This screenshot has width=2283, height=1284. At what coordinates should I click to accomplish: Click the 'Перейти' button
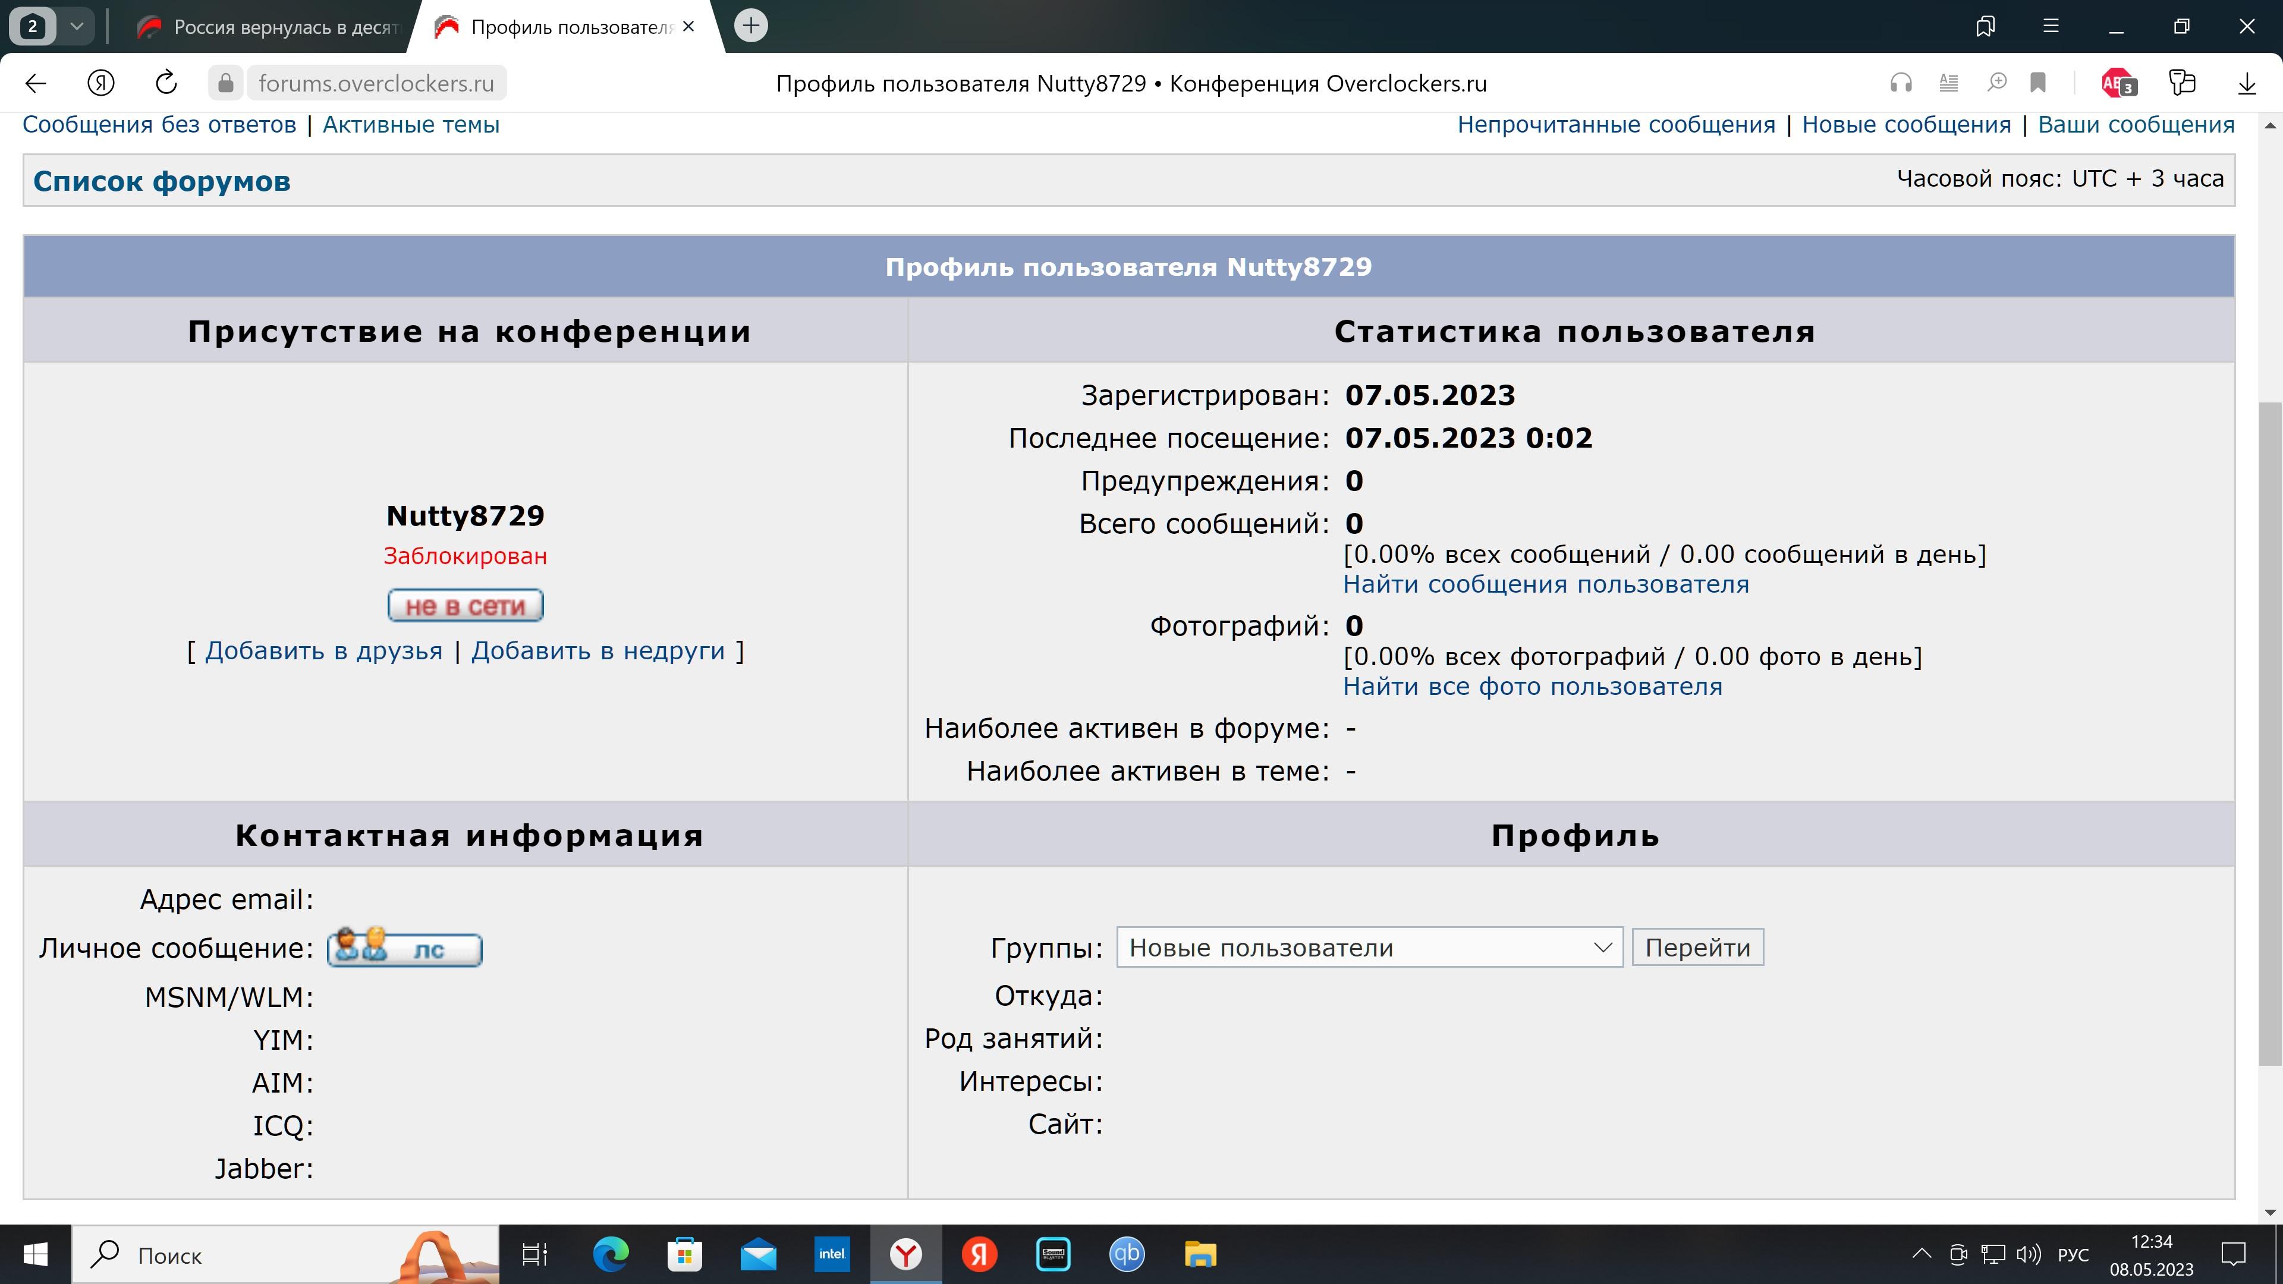1697,948
